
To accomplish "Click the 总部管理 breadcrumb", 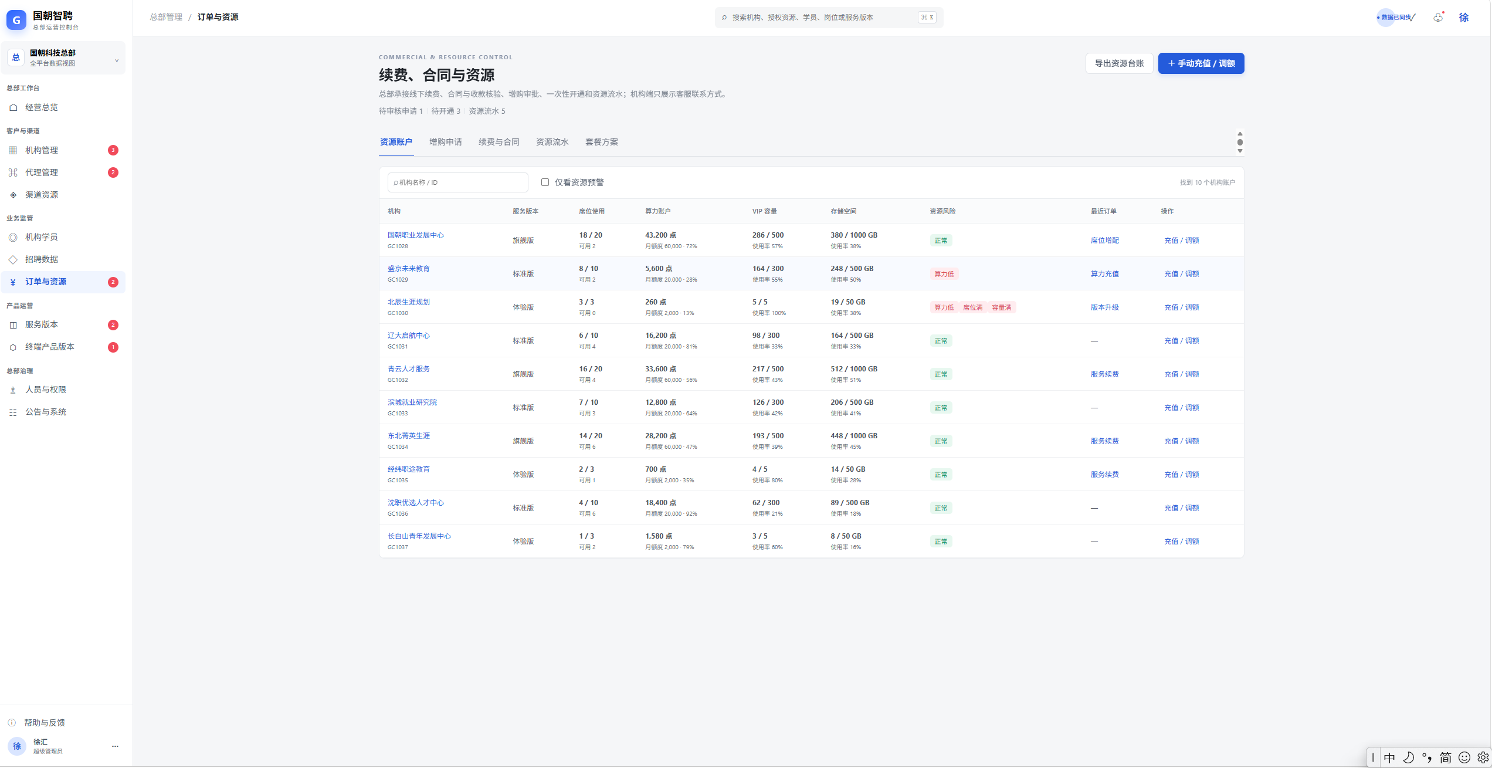I will (x=166, y=17).
